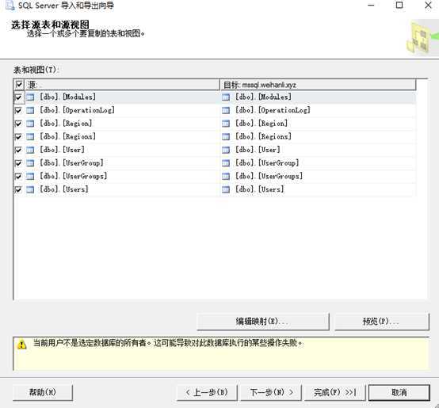The width and height of the screenshot is (439, 408).
Task: Click the destination table icon for Users
Action: pyautogui.click(x=226, y=189)
